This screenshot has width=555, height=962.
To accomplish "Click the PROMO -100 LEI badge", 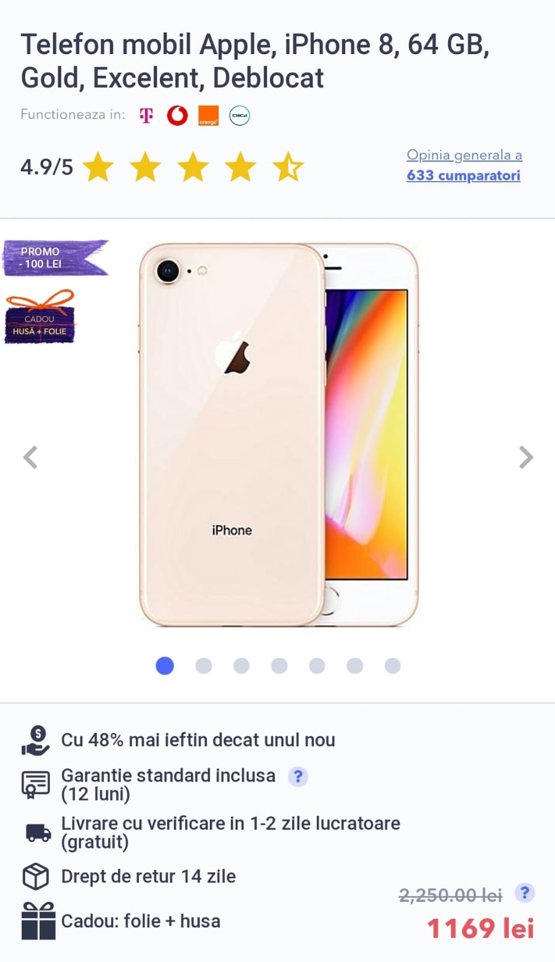I will point(56,258).
